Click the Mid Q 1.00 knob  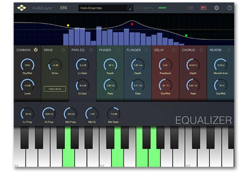point(92,114)
